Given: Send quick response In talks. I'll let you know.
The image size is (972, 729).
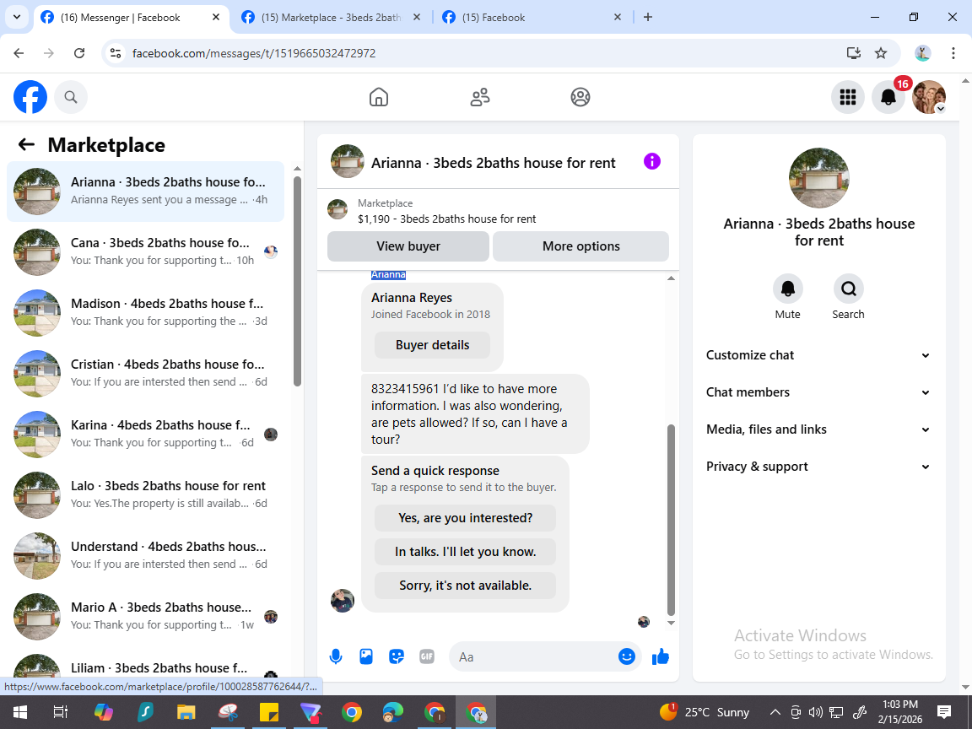Looking at the screenshot, I should pos(465,552).
